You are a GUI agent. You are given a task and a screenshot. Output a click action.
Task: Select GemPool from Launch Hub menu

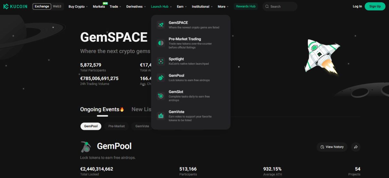[191, 78]
